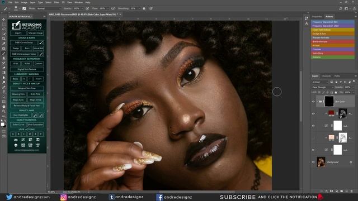358x201 pixels.
Task: Select the Zoom tool
Action: pos(4,111)
